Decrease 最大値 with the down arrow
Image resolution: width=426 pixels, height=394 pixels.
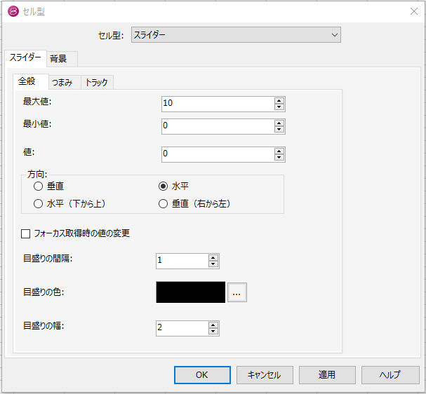pyautogui.click(x=279, y=107)
